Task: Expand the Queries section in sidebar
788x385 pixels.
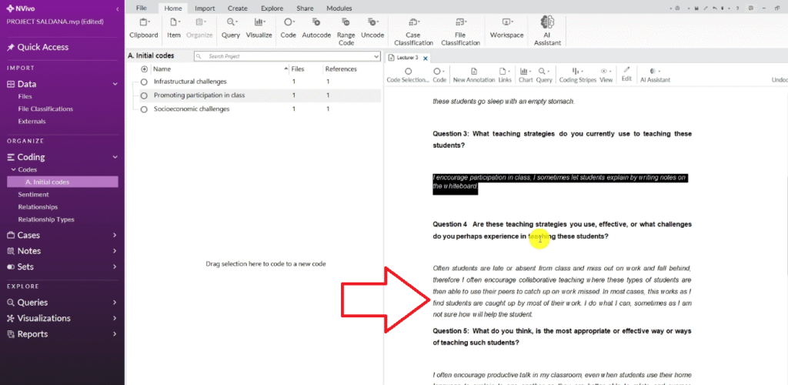Action: [114, 303]
